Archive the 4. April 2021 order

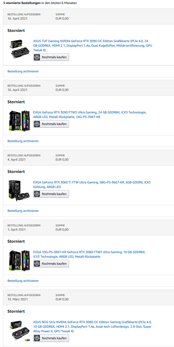[x=23, y=211]
